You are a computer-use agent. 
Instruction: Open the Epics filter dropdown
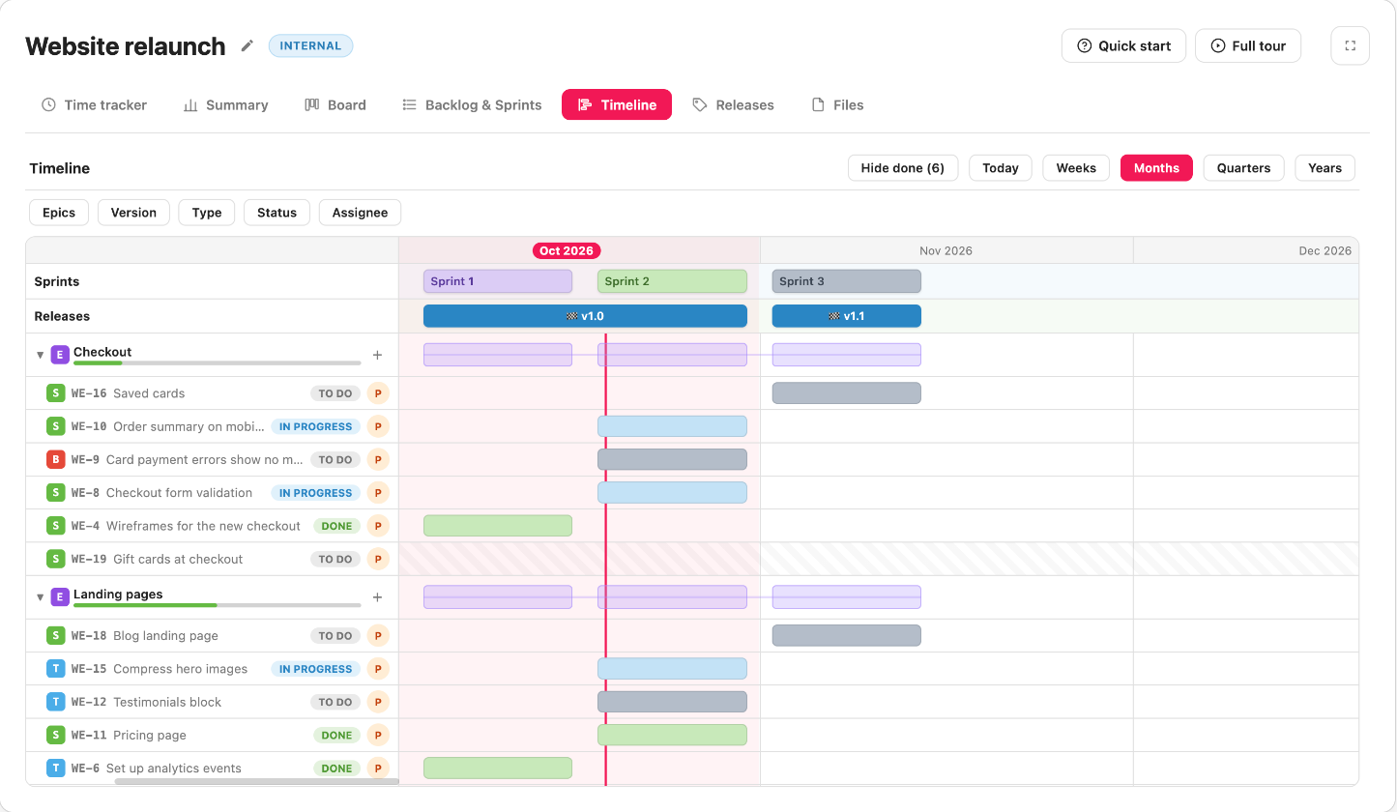click(59, 213)
